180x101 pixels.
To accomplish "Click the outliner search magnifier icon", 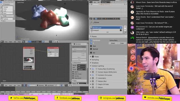I will [x=112, y=2].
